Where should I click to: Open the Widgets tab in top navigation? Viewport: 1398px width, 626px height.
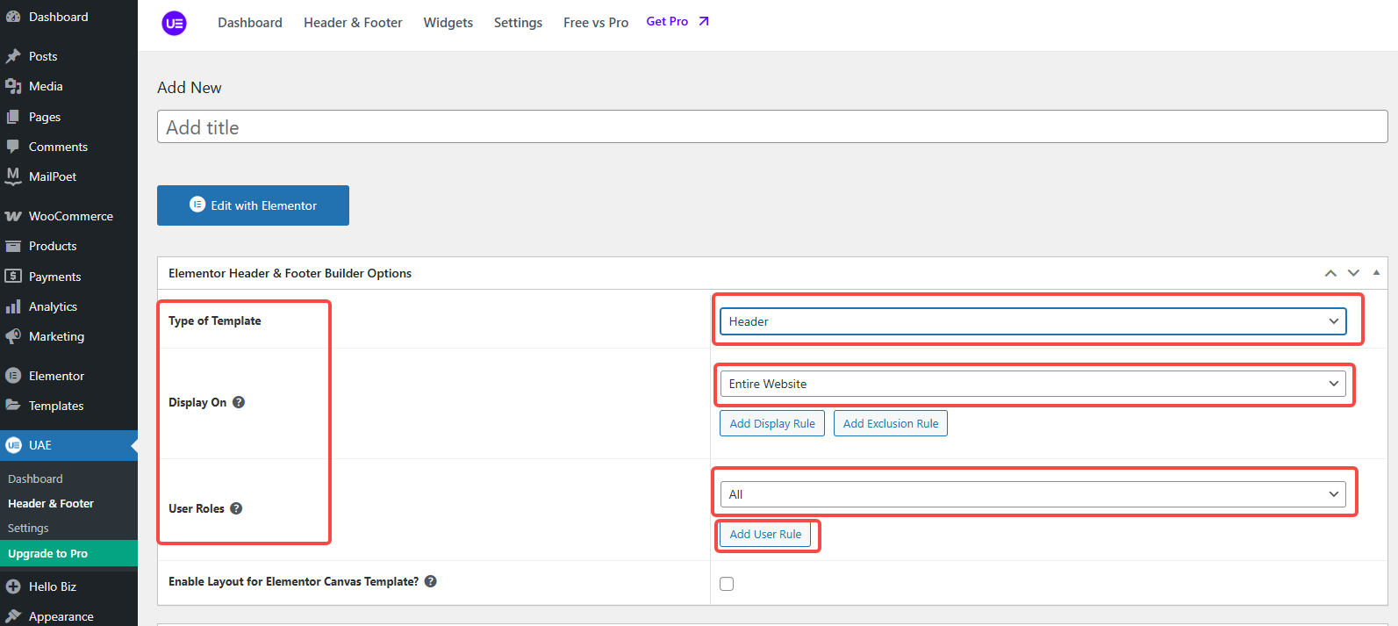448,23
